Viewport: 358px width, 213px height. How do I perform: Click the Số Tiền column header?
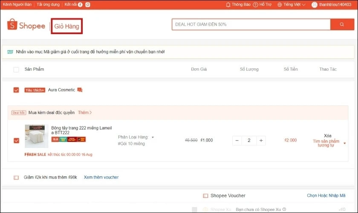[x=291, y=69]
